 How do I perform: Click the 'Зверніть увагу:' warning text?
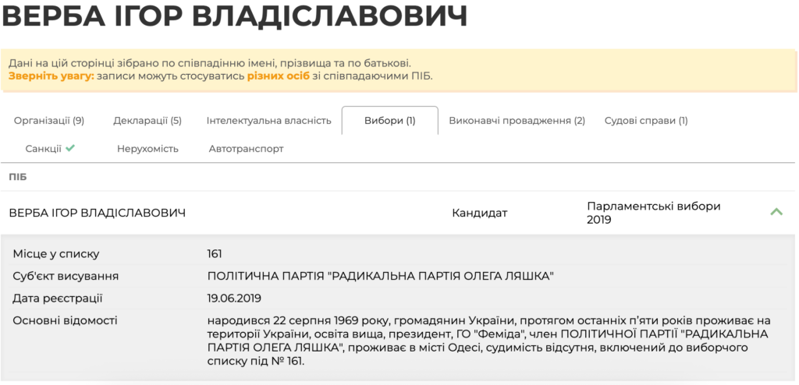tap(51, 76)
